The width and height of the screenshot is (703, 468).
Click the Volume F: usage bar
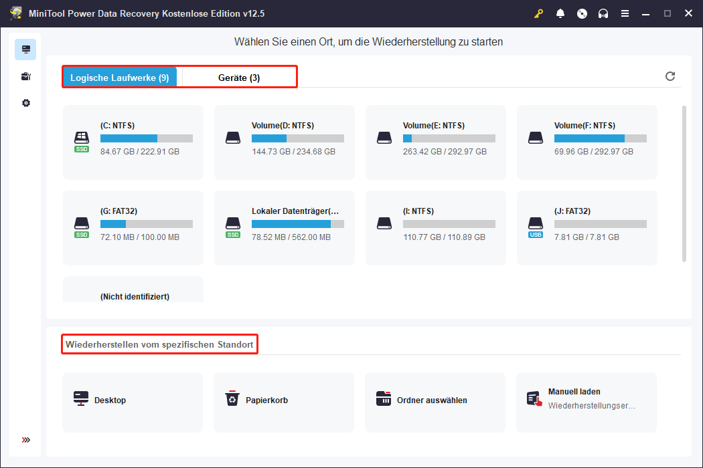tap(601, 138)
